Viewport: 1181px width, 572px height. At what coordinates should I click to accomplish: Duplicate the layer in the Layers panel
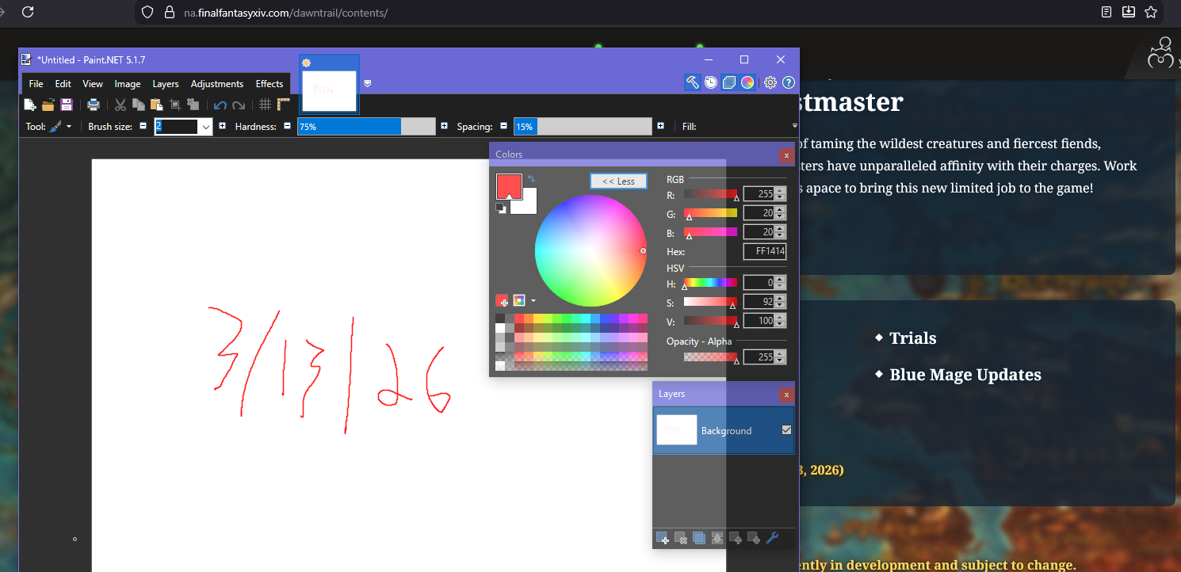pyautogui.click(x=699, y=539)
